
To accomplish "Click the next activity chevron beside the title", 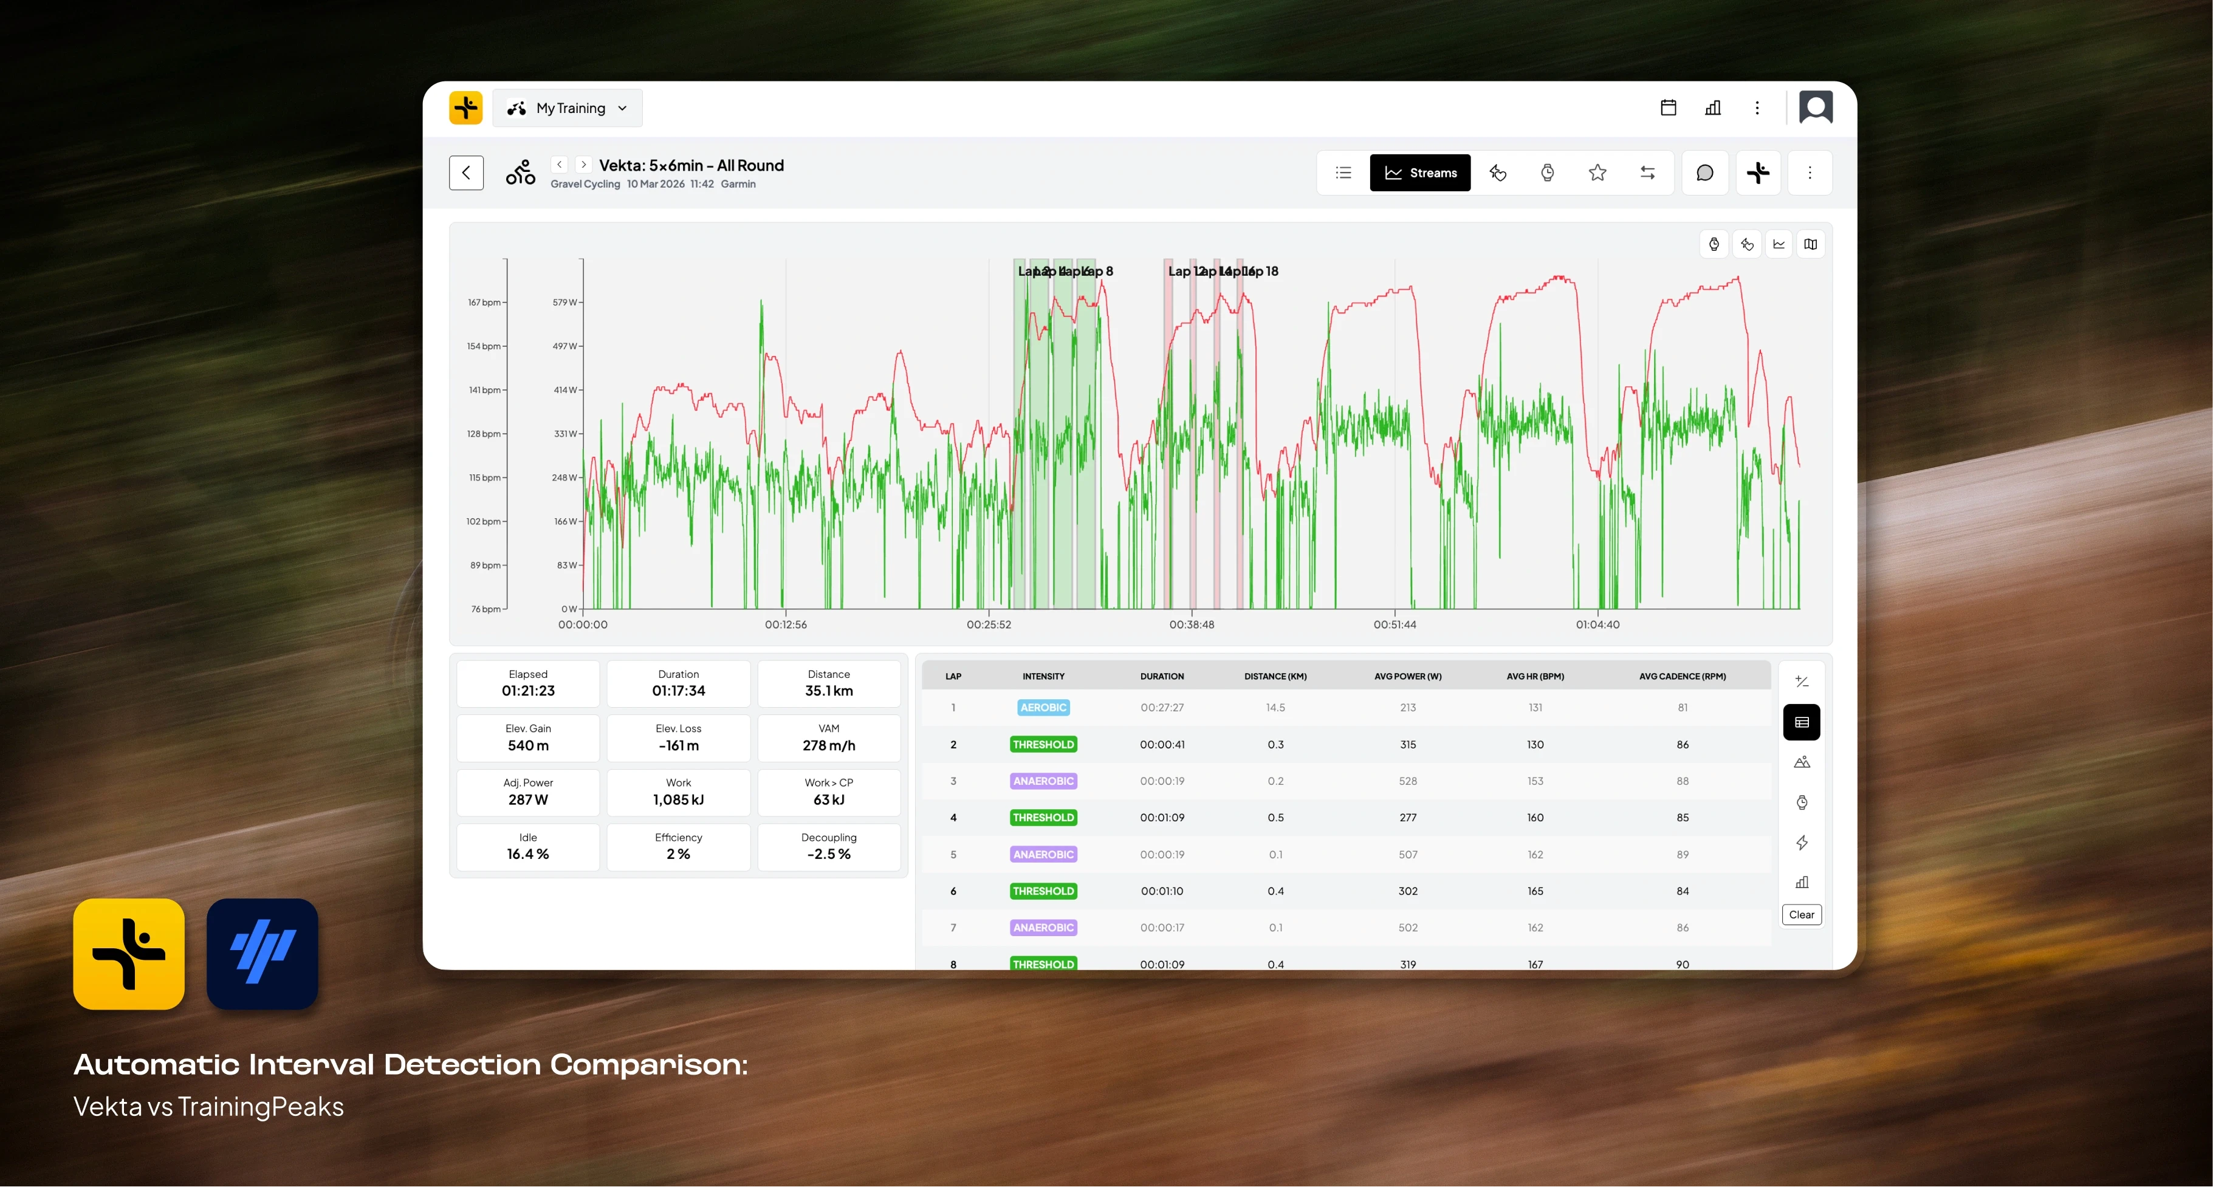I will point(583,165).
